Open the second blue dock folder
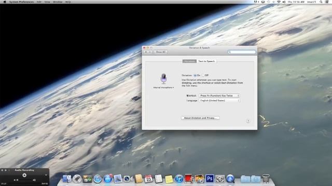The image size is (332, 186). (x=256, y=179)
